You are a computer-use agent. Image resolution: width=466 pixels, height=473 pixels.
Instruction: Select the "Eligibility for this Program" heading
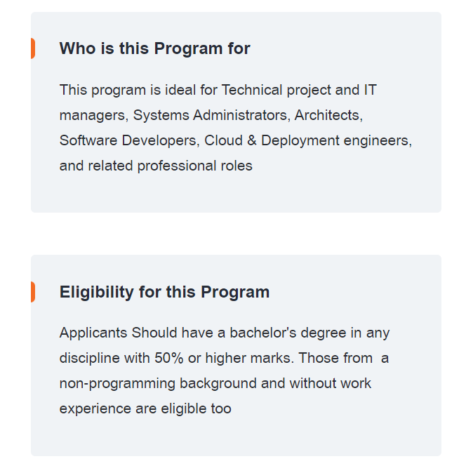(x=164, y=292)
